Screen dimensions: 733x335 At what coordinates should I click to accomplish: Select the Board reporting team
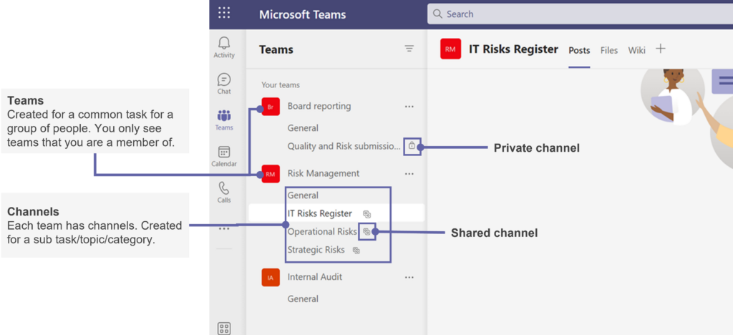(319, 106)
